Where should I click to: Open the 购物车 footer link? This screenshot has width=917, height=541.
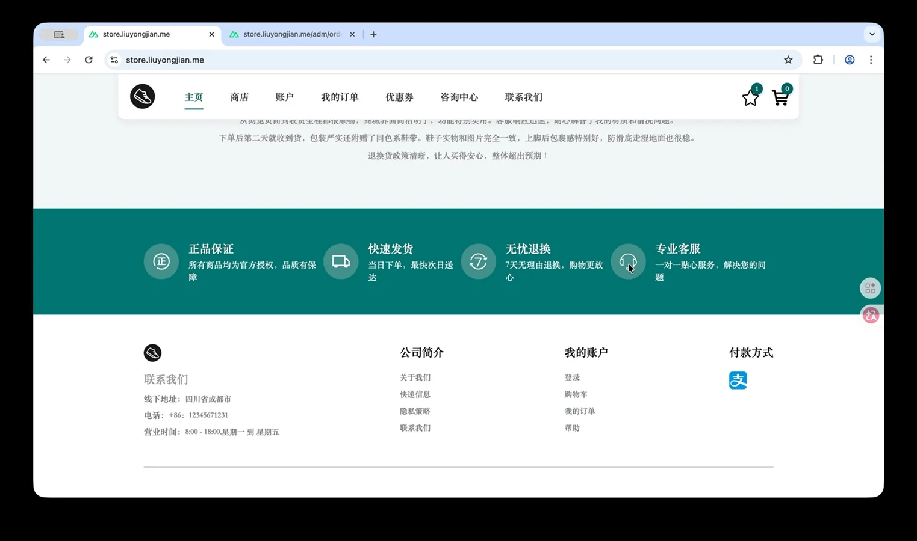[x=576, y=394]
